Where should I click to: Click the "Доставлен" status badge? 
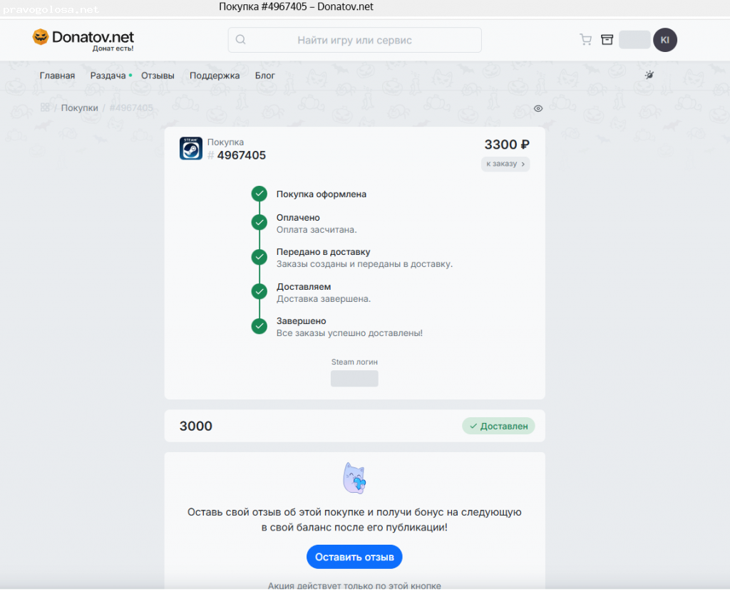coord(498,427)
